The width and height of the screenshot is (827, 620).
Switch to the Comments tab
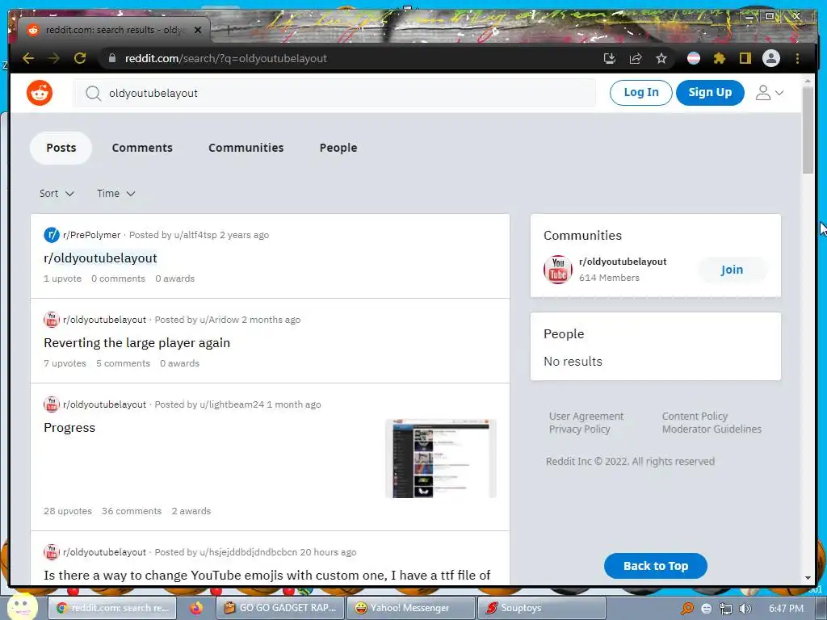[142, 148]
